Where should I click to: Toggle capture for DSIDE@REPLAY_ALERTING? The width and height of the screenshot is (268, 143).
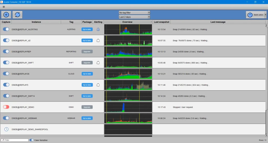[6, 29]
